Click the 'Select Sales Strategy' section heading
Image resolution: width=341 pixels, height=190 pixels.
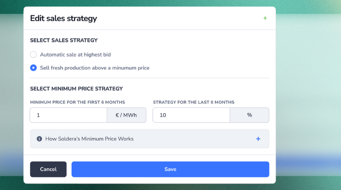[x=64, y=40]
